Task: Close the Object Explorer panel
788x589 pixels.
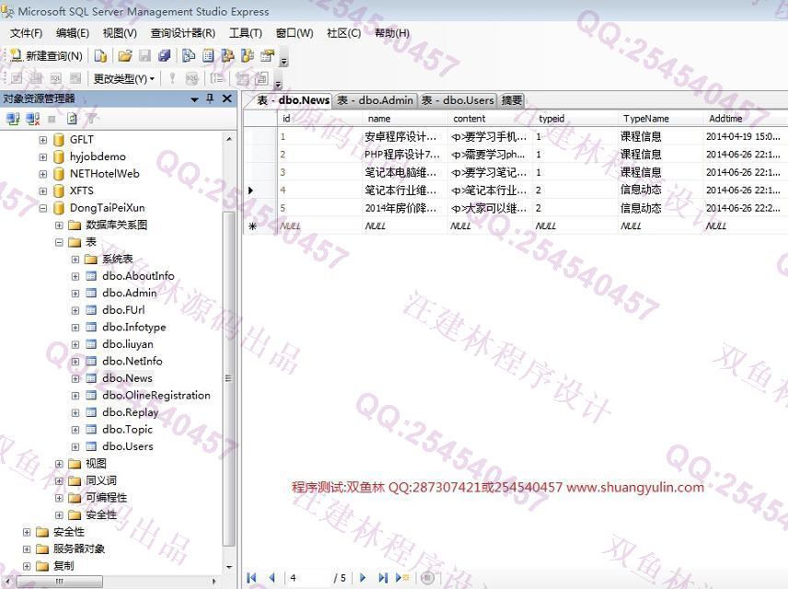Action: pos(227,98)
